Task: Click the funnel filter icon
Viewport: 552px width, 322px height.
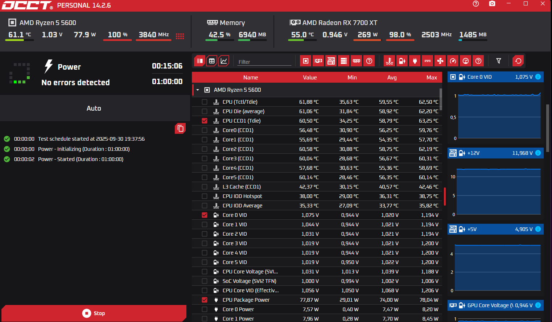Action: 499,61
